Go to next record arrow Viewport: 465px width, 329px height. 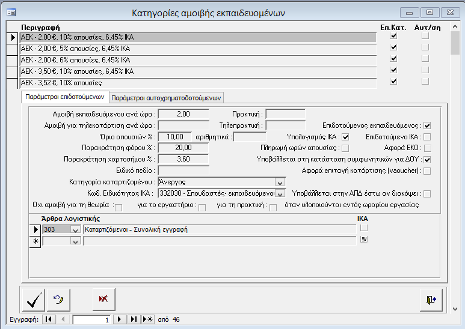click(x=120, y=319)
